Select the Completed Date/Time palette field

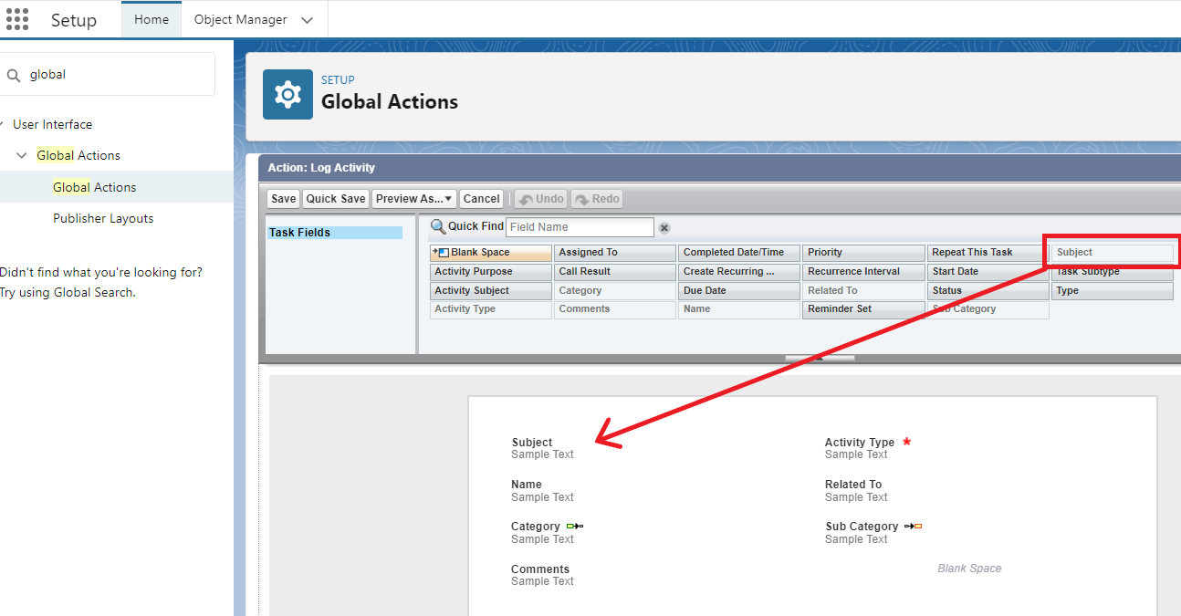coord(739,253)
